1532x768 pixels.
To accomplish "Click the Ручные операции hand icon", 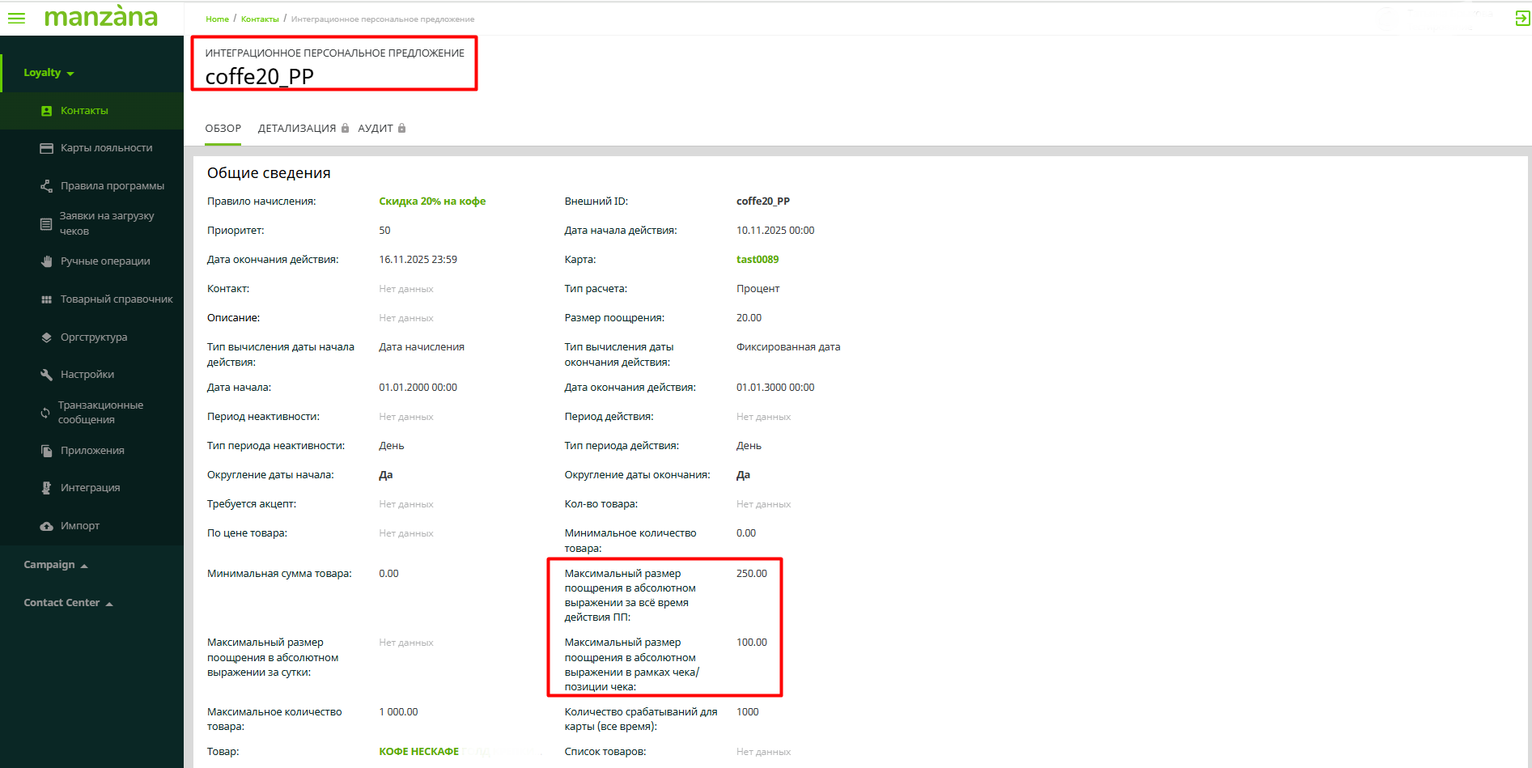I will coord(46,261).
